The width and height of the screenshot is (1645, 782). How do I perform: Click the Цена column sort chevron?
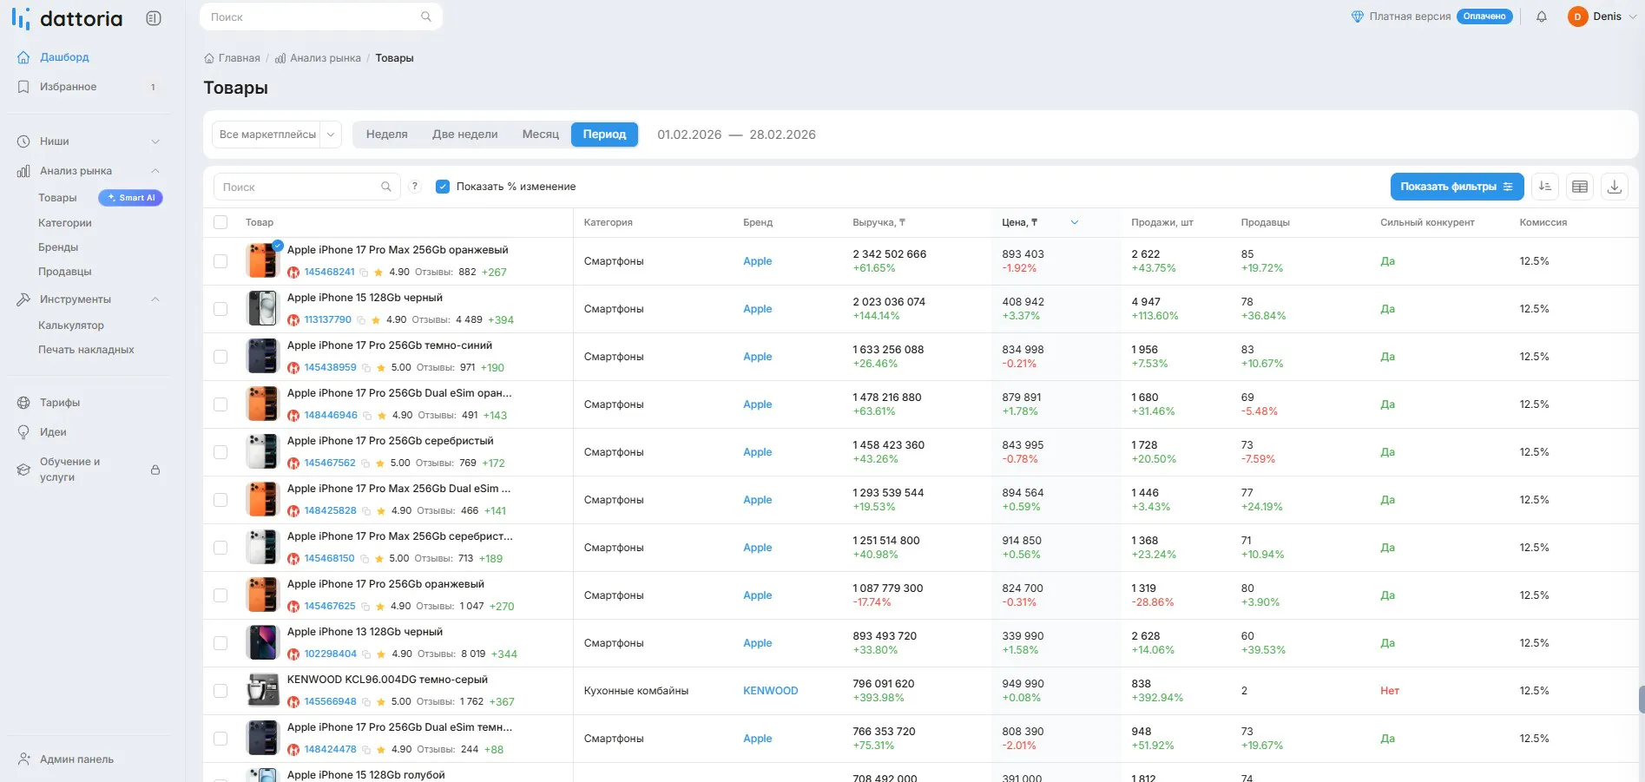(1075, 222)
